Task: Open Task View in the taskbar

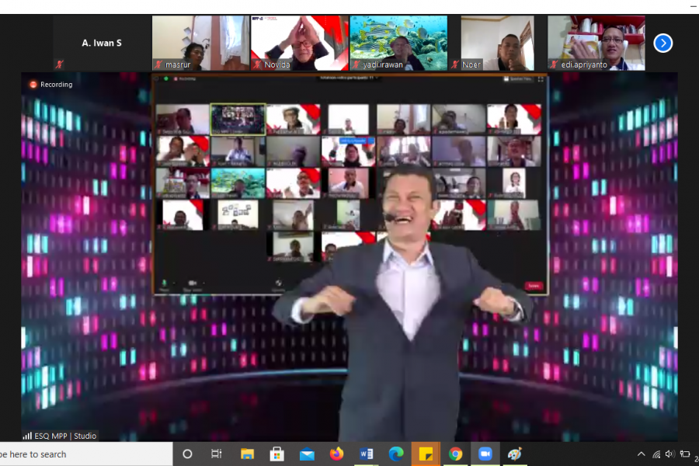Action: [217, 454]
